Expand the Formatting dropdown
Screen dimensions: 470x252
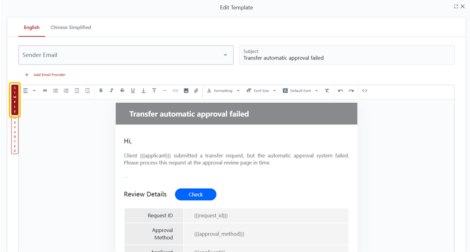pyautogui.click(x=223, y=91)
